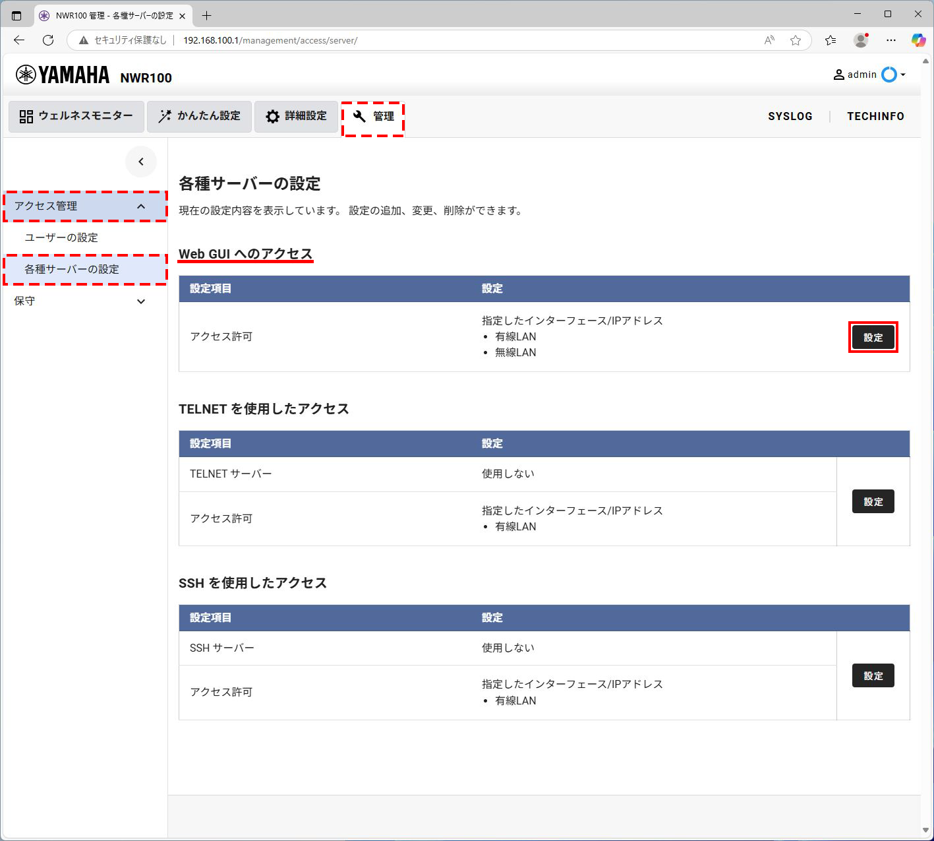
Task: Select ユーザーの設定 in the sidebar
Action: tap(61, 237)
